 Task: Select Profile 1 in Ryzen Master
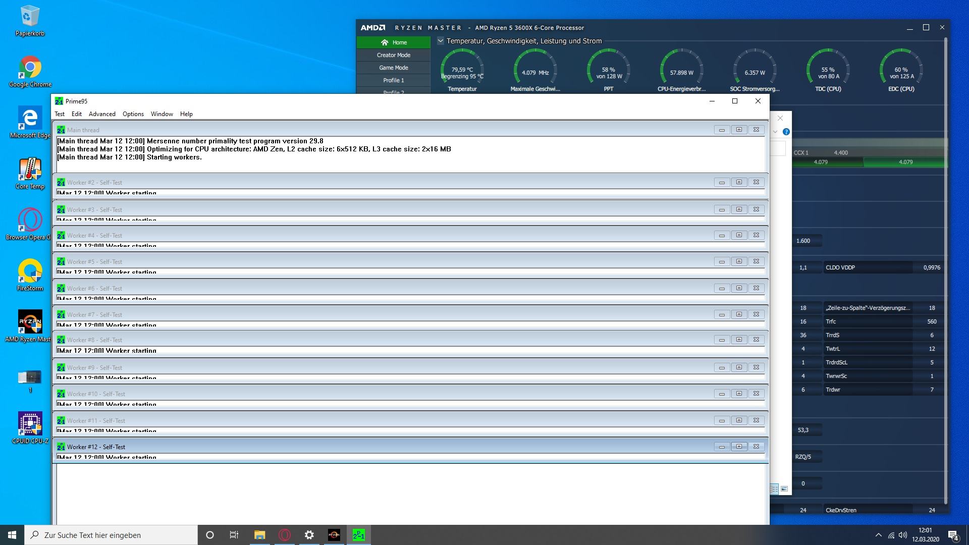(x=393, y=80)
